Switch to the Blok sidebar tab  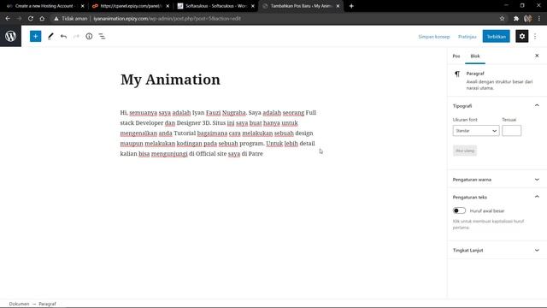tap(475, 56)
